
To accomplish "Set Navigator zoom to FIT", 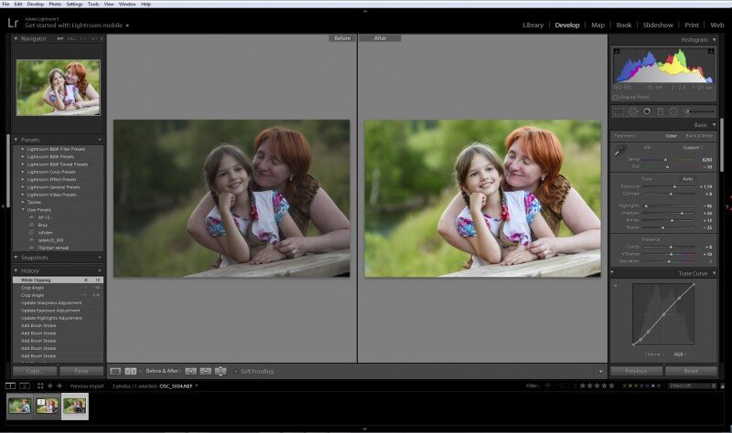I will coord(60,39).
